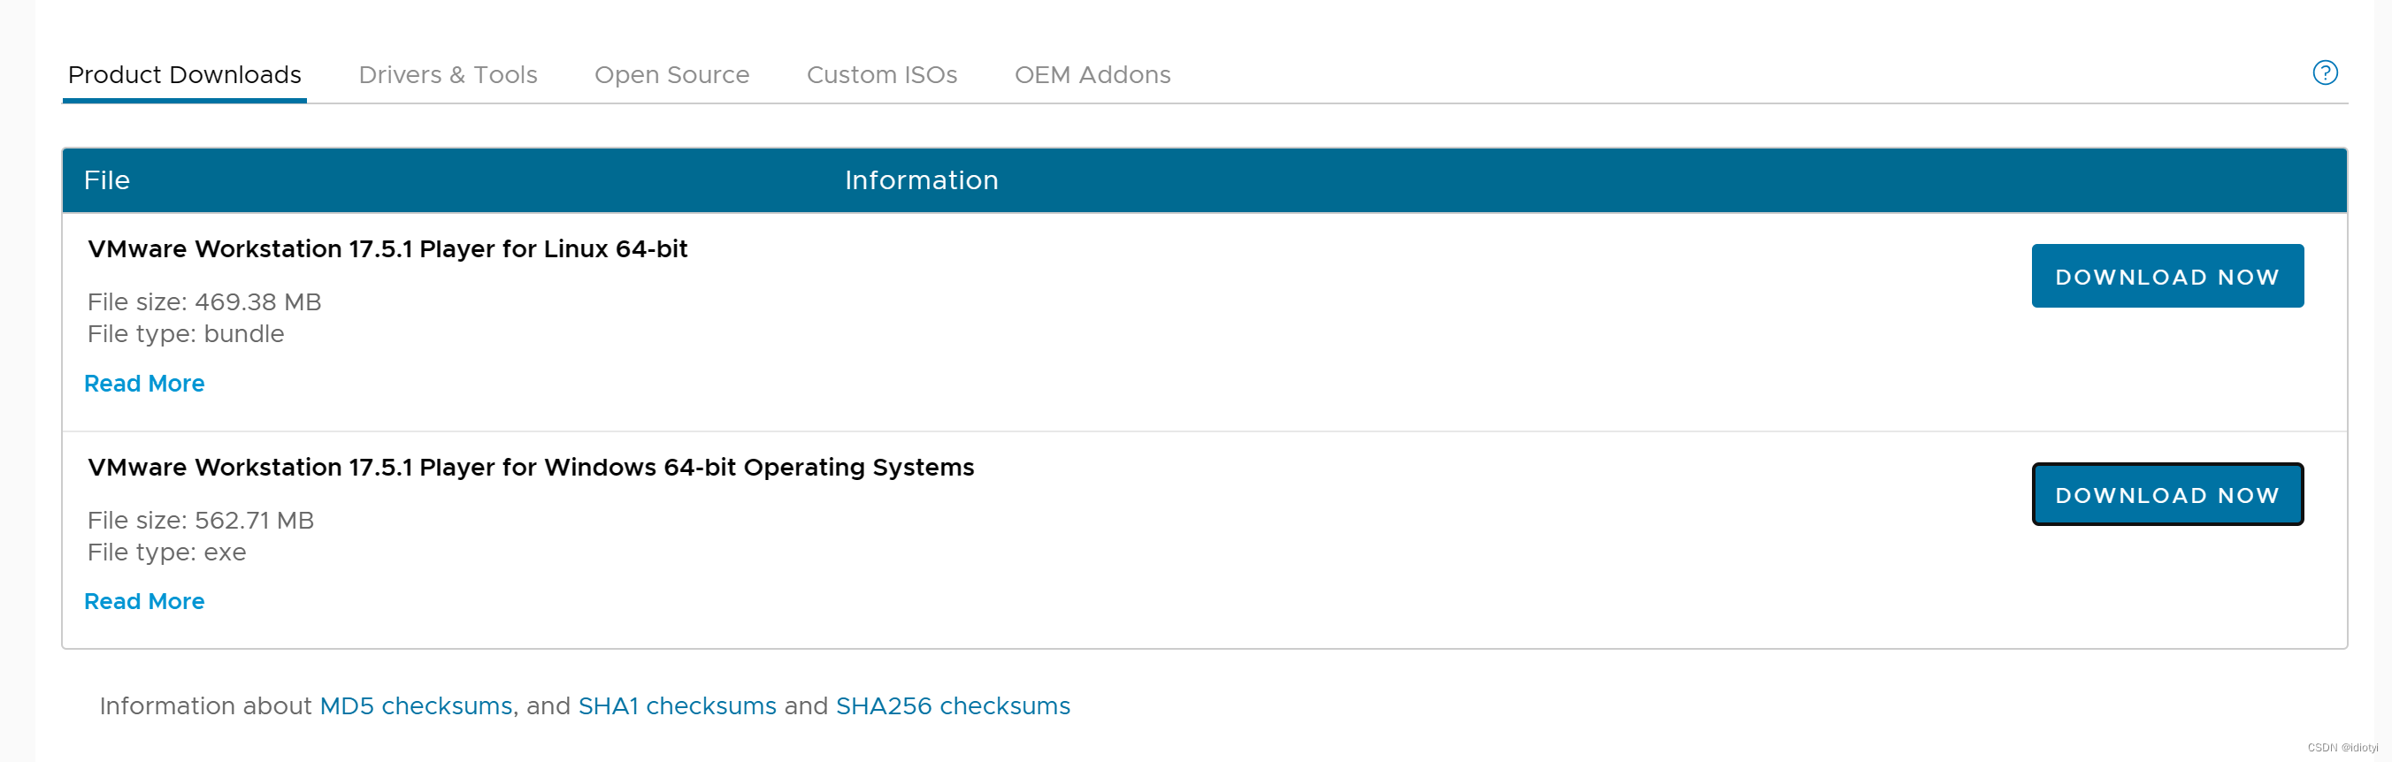2392x762 pixels.
Task: Read More about the Windows exe installer
Action: pyautogui.click(x=144, y=601)
